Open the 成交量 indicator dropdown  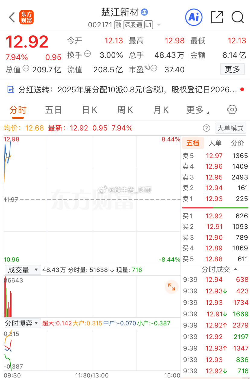[x=23, y=270]
